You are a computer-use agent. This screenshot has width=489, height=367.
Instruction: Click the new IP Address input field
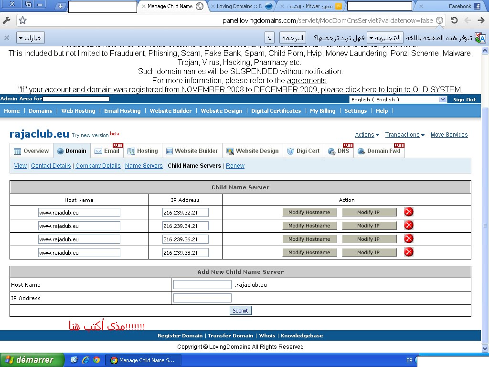[202, 298]
